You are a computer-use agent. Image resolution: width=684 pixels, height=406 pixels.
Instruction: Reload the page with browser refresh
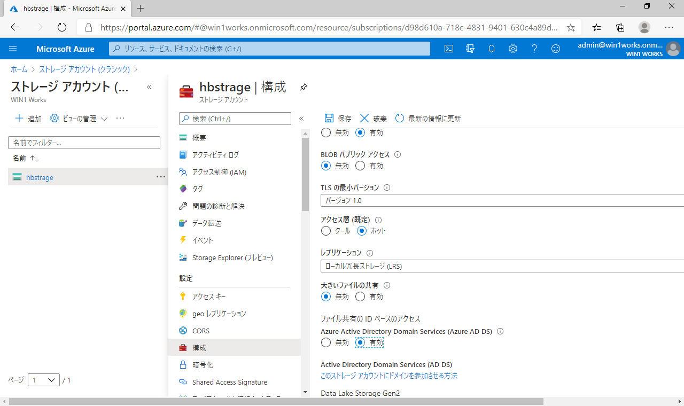[61, 27]
